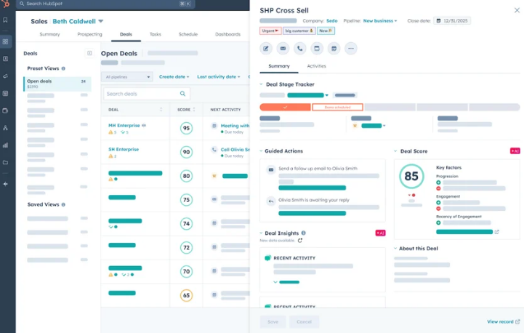Click the magnifier icon in Search deals
524x333 pixels.
tap(182, 94)
